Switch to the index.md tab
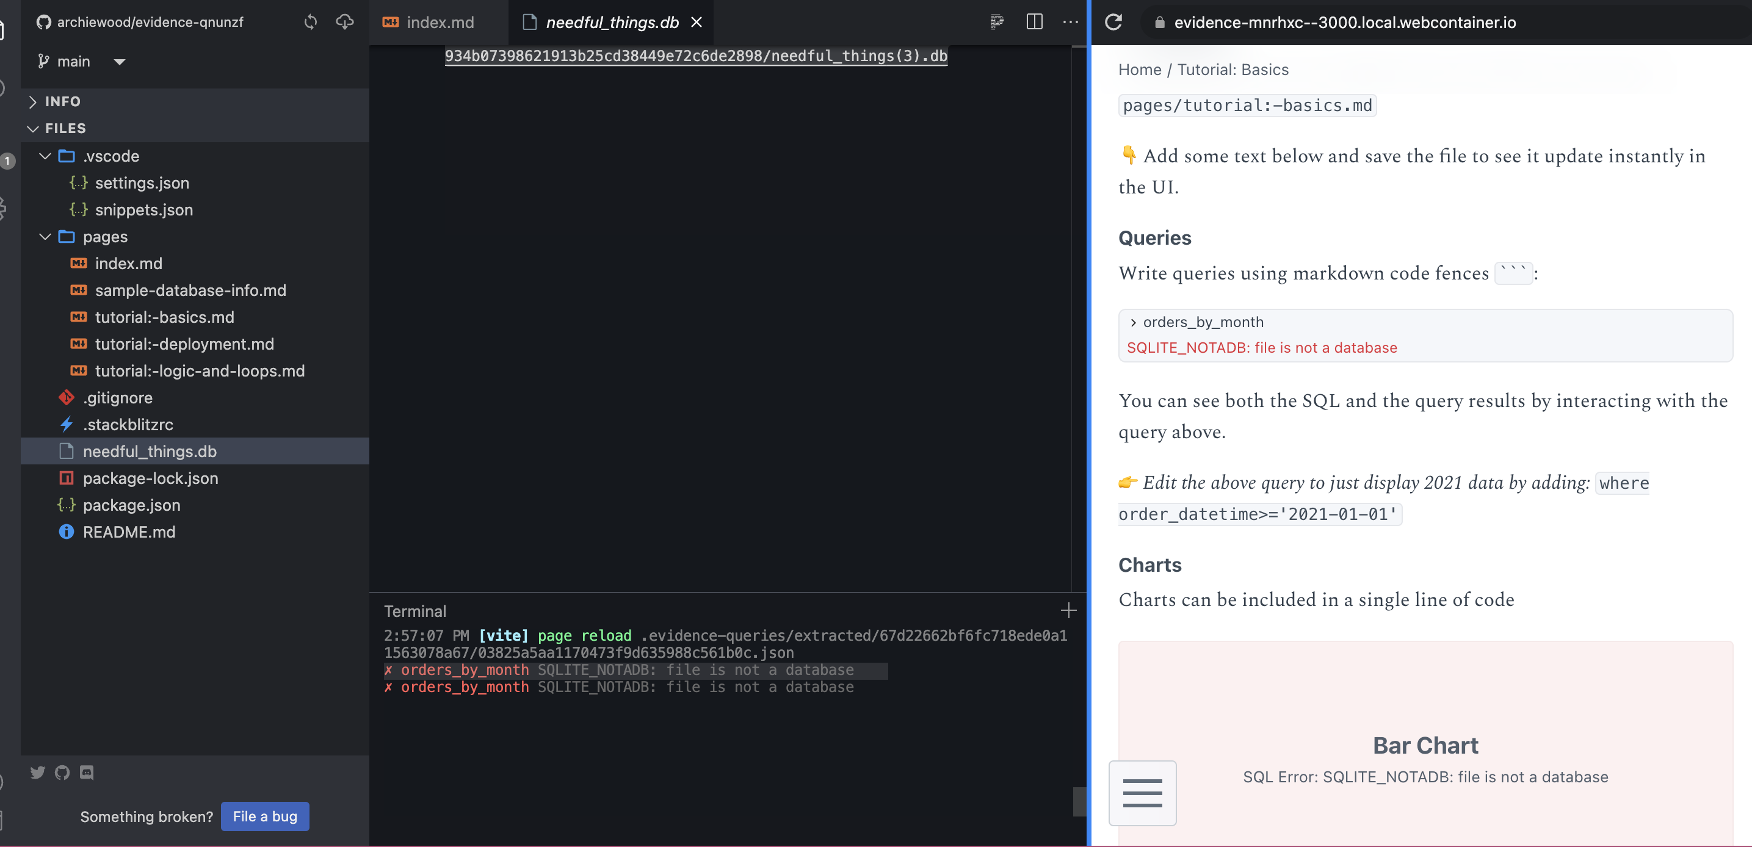The image size is (1752, 847). click(x=438, y=22)
